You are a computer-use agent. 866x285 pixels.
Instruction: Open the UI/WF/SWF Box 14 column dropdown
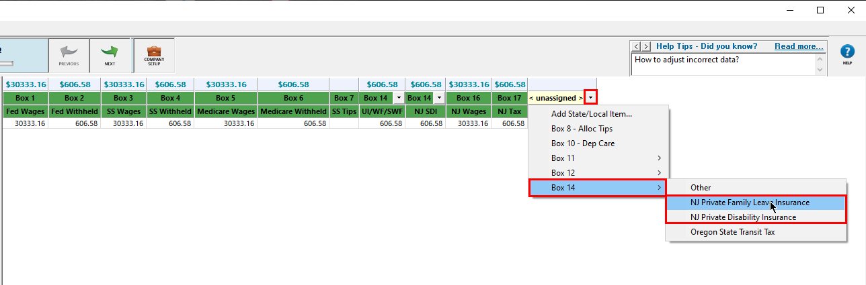pyautogui.click(x=399, y=98)
